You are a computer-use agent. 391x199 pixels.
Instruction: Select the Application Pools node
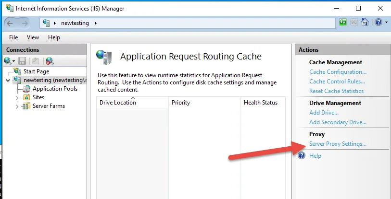(55, 89)
